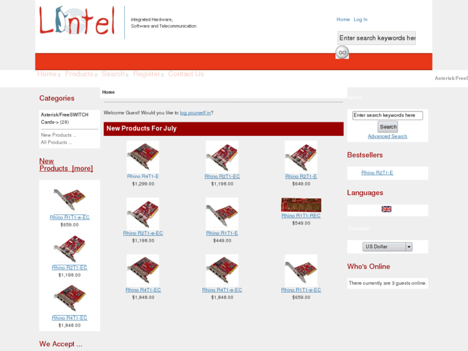Open the New Products ... category link

pos(59,135)
